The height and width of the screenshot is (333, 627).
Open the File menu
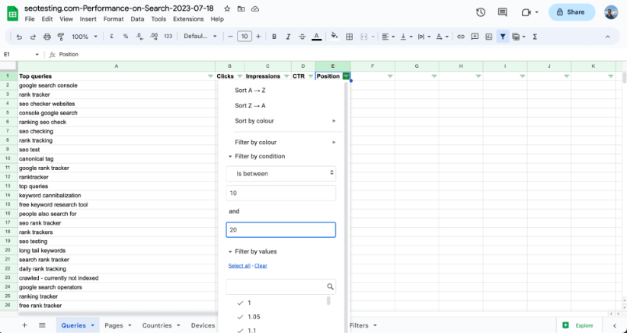(30, 19)
